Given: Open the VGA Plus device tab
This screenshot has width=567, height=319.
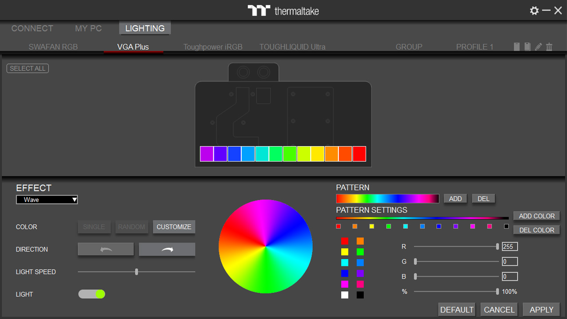Looking at the screenshot, I should click(133, 47).
